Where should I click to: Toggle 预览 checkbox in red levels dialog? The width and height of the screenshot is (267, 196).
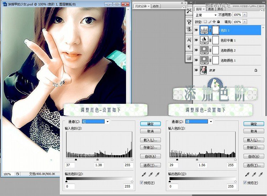(141, 183)
